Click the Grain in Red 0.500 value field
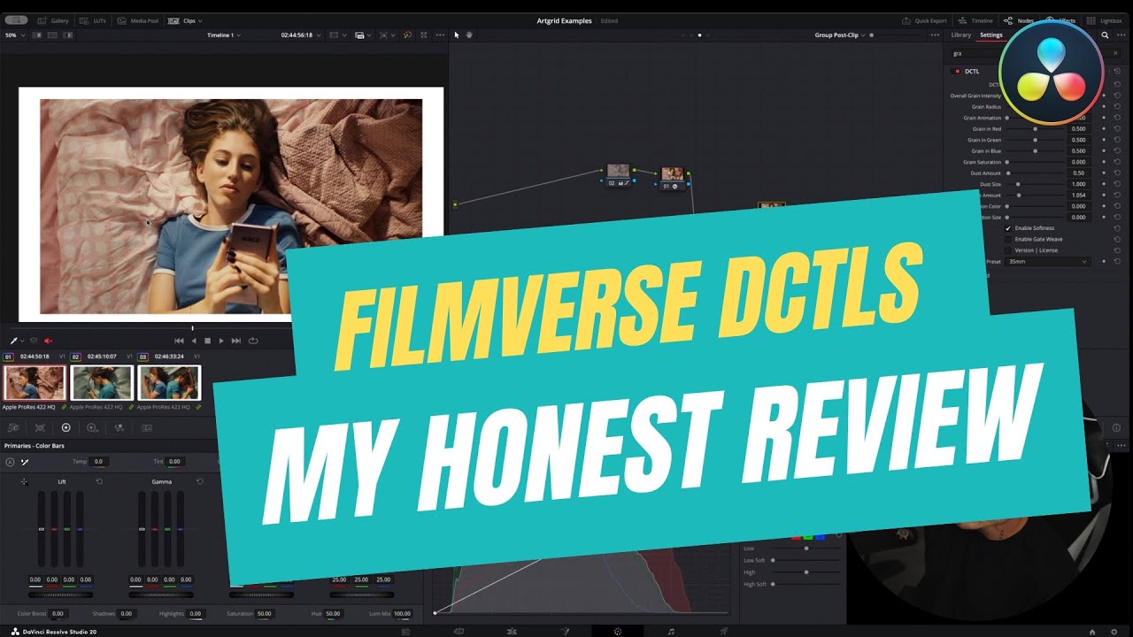The width and height of the screenshot is (1133, 637). [1079, 129]
